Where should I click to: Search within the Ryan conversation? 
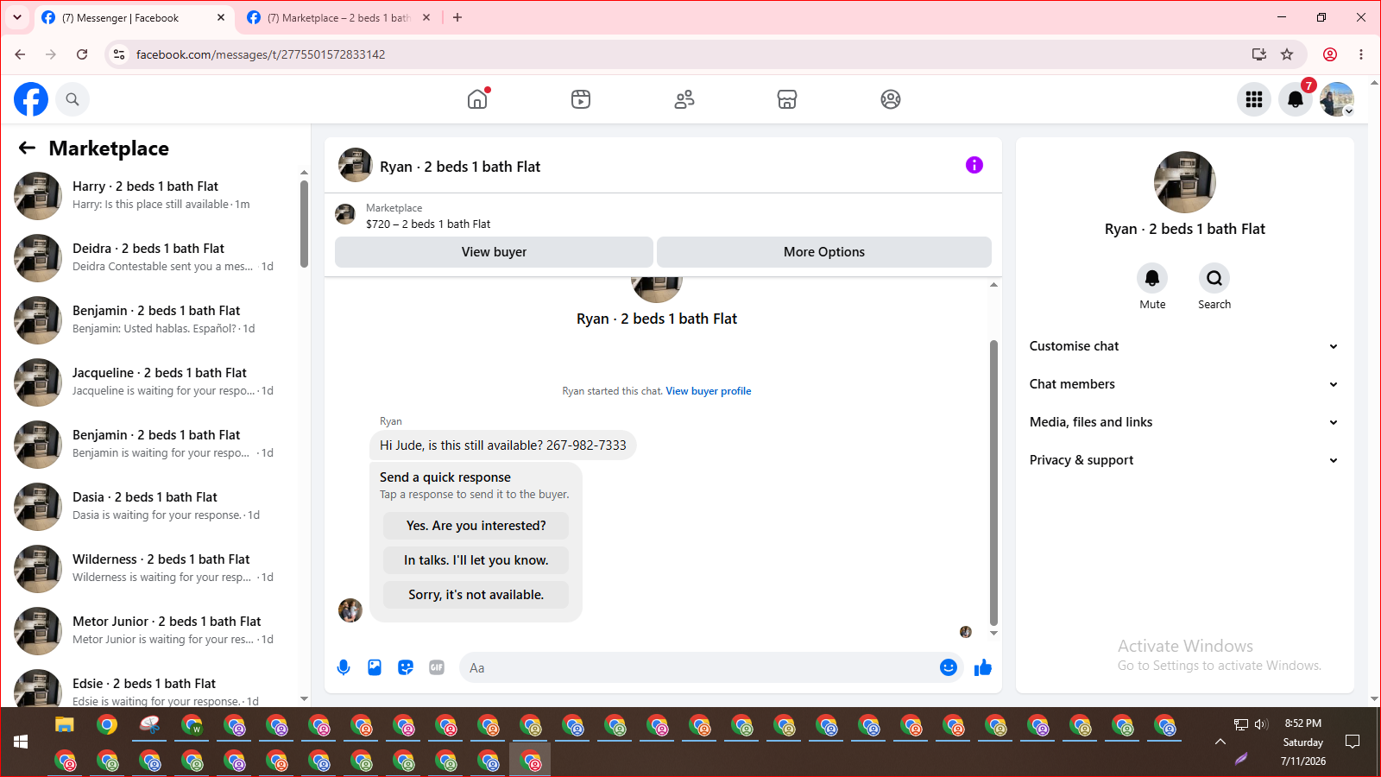[1214, 278]
